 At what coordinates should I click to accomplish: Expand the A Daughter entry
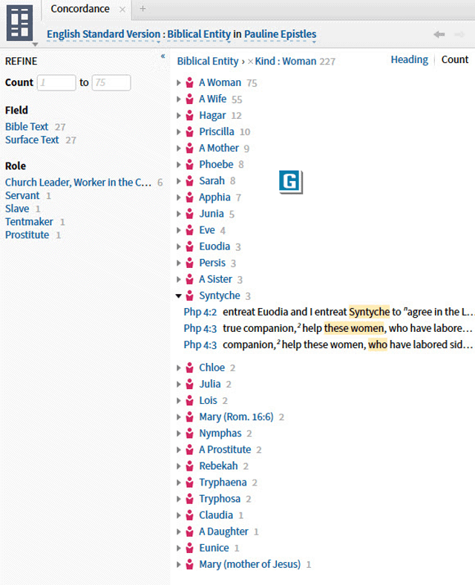click(179, 532)
